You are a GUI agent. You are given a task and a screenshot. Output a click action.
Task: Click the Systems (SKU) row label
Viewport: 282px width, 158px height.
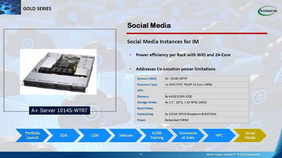click(147, 79)
